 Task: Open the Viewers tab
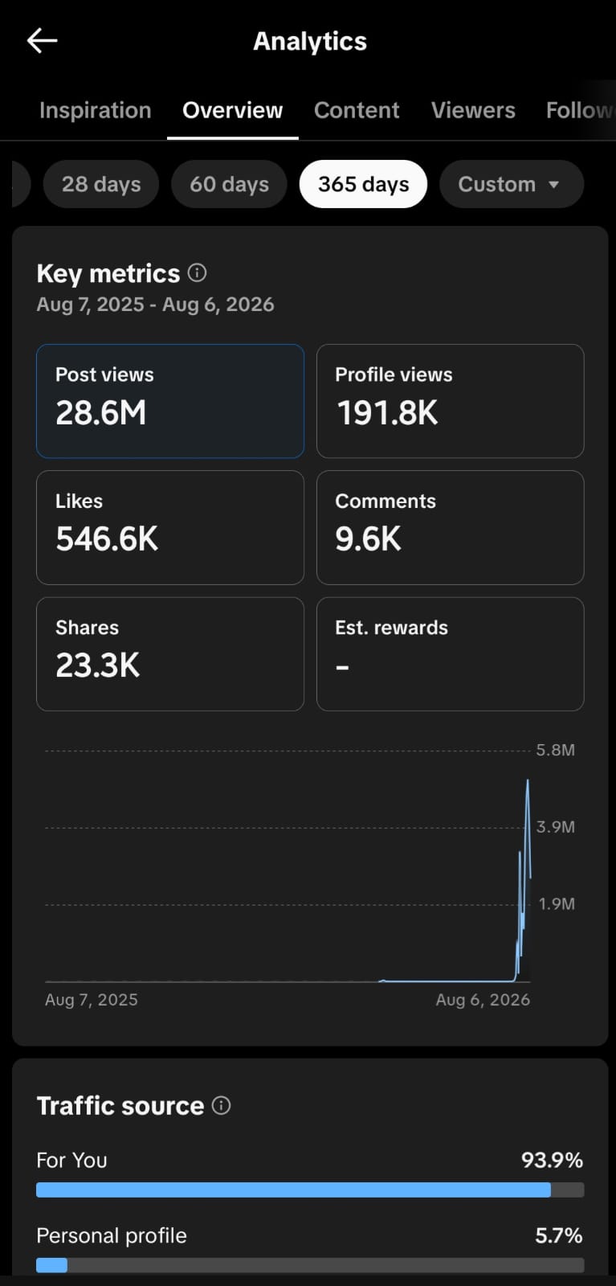click(473, 110)
